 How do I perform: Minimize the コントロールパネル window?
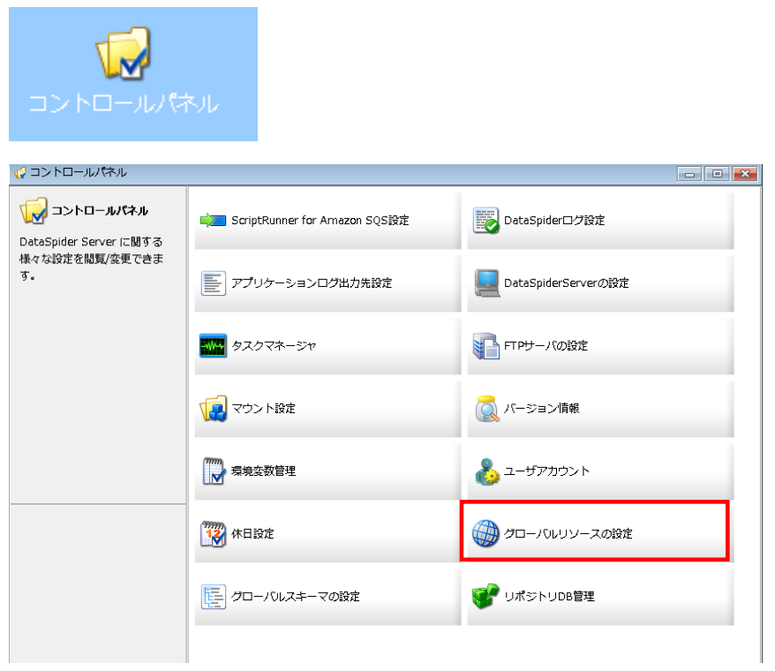[x=690, y=172]
